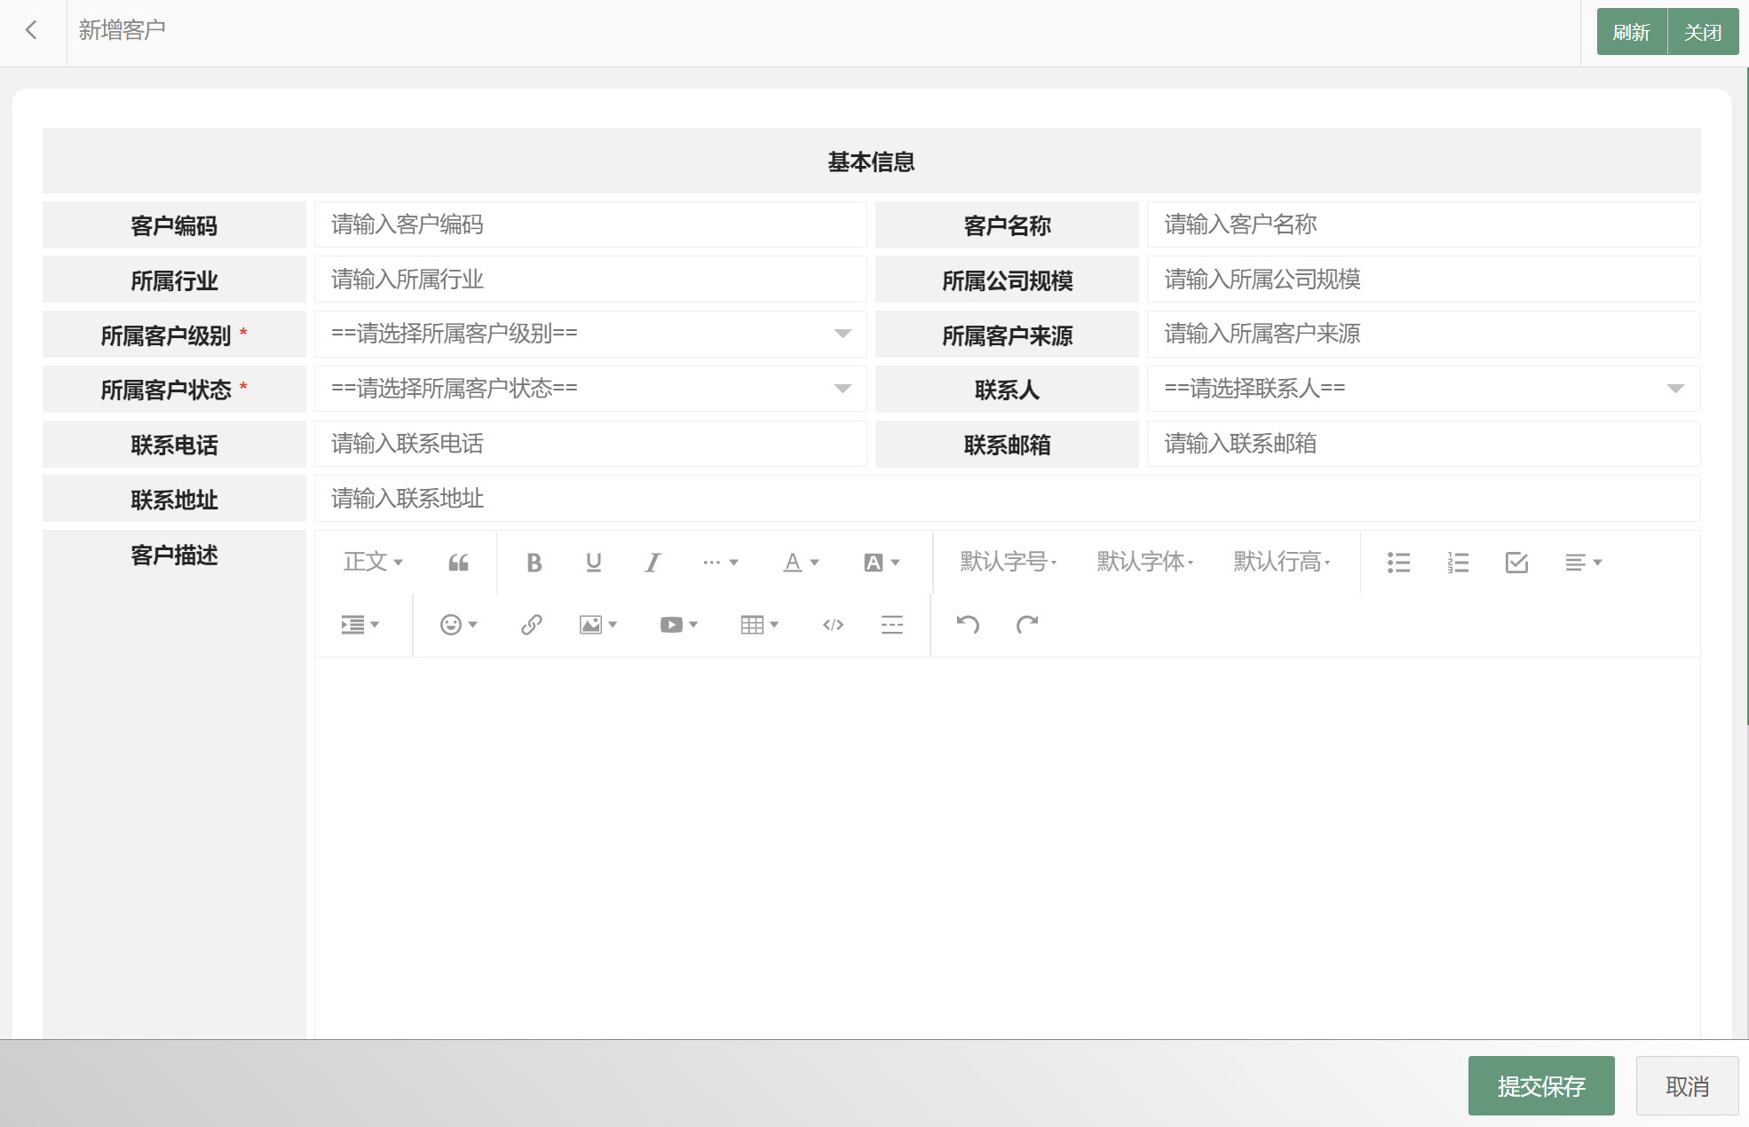Open the text color picker
Viewport: 1749px width, 1127px height.
pyautogui.click(x=800, y=563)
